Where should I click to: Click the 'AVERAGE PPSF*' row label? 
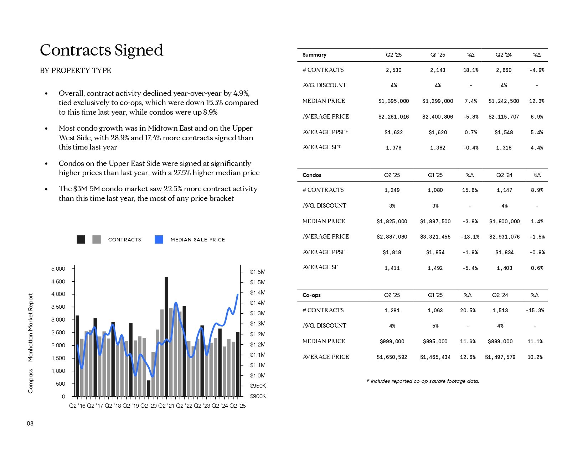(x=325, y=132)
